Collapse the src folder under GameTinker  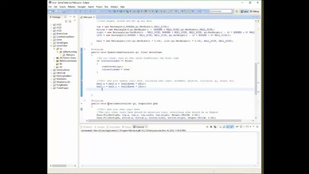pos(55,49)
